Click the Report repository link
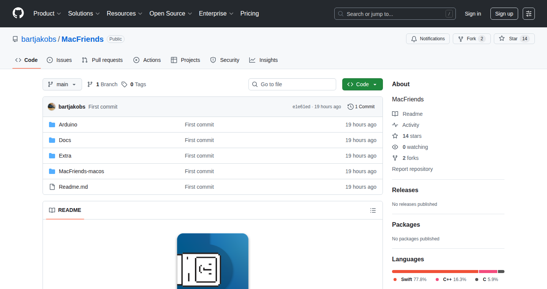Screen dimensions: 547x289 (412, 169)
